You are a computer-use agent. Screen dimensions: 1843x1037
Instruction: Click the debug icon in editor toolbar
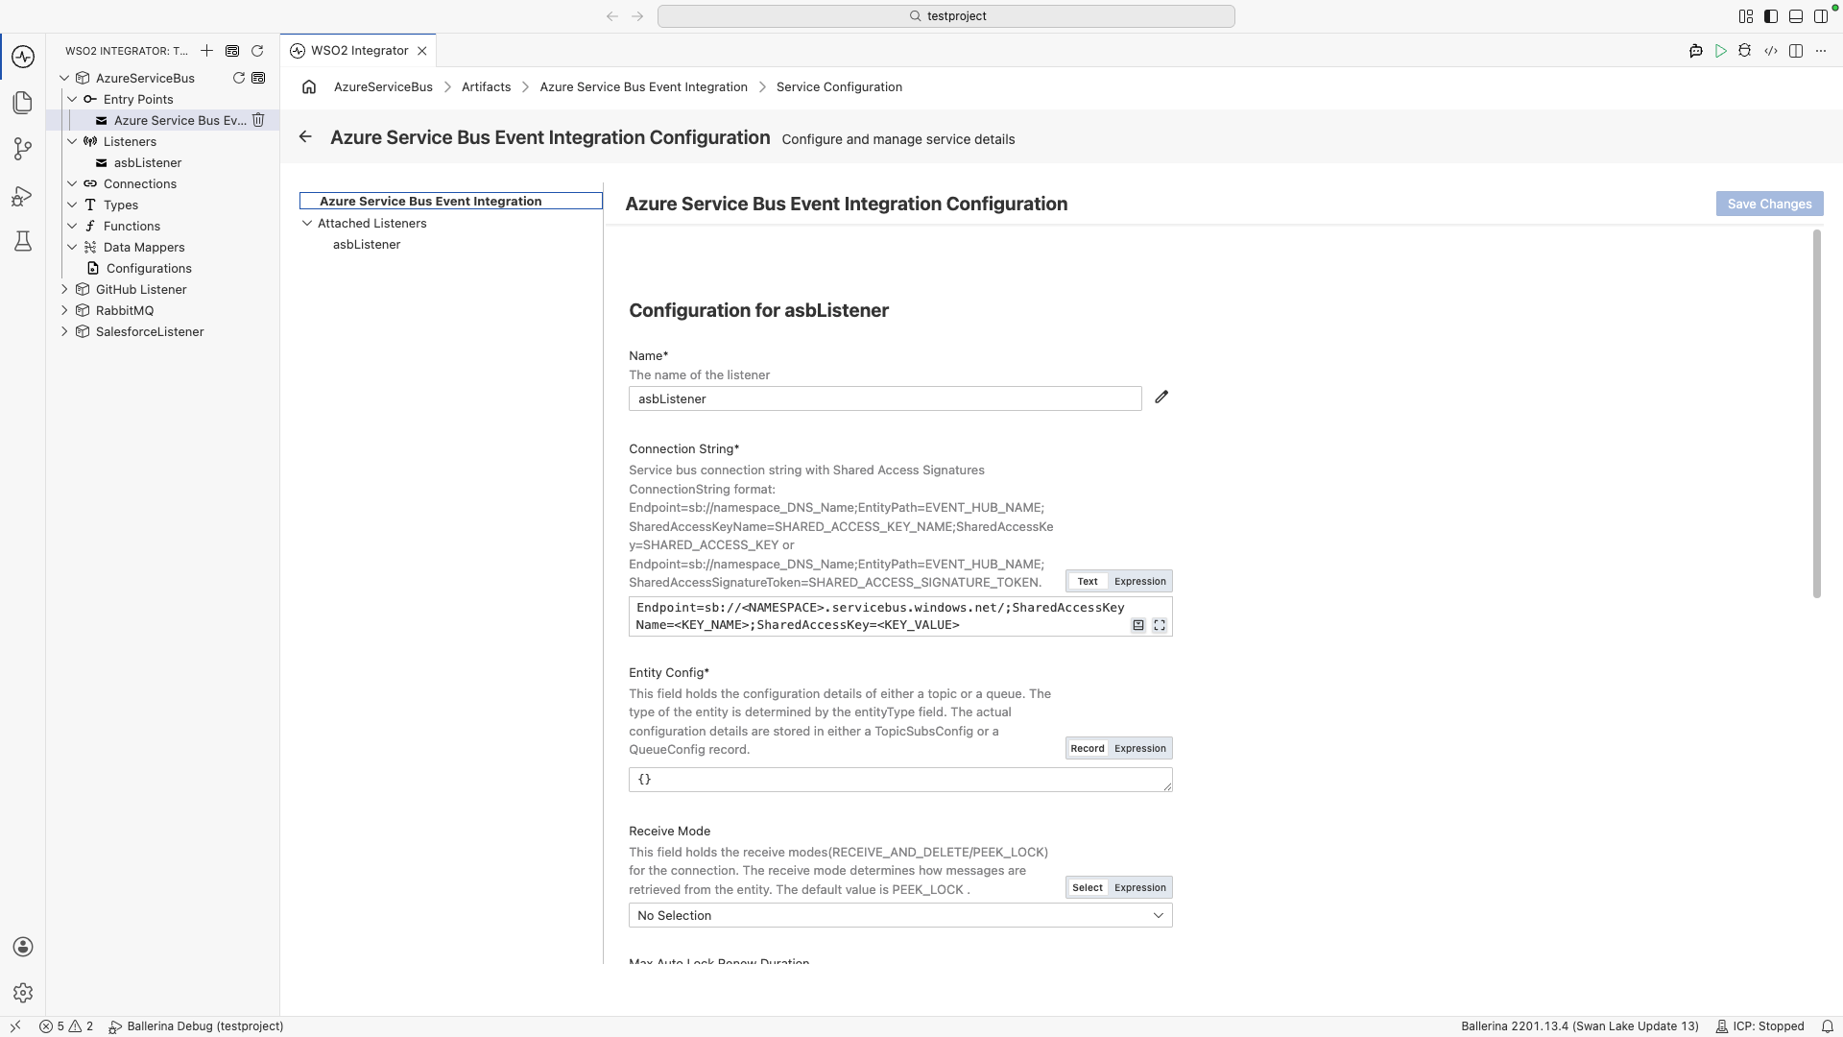(x=1745, y=51)
